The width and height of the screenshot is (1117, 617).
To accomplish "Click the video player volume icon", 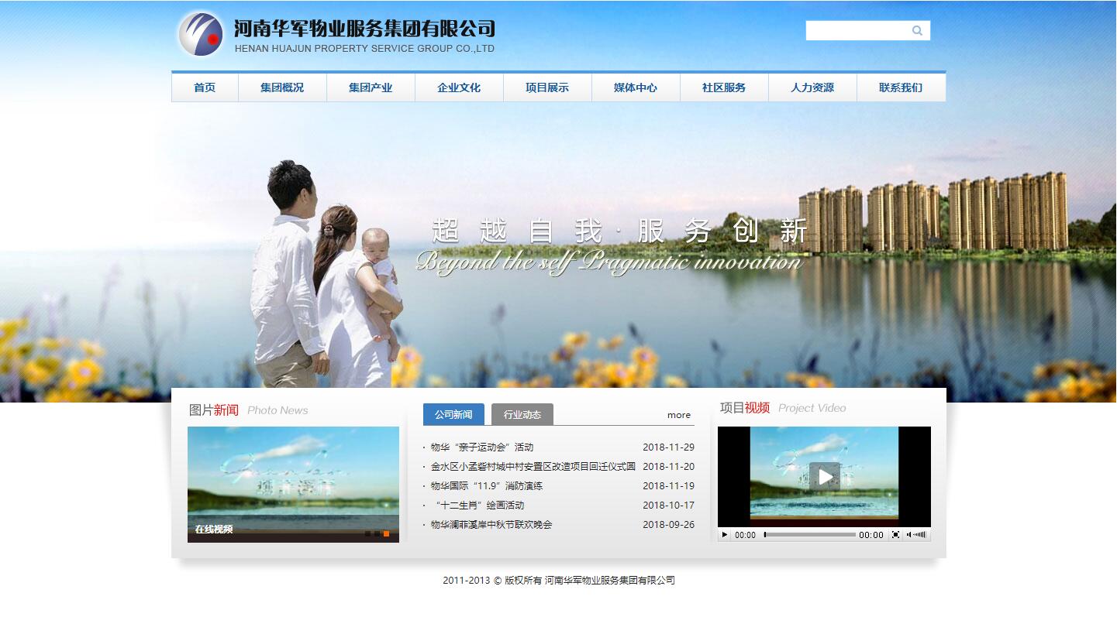I will tap(909, 535).
